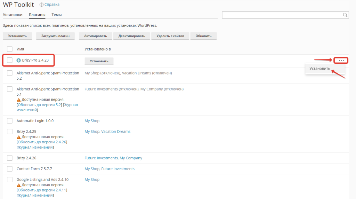Check the Brizy Pro 2.4.23 checkbox
Image resolution: width=356 pixels, height=199 pixels.
point(9,60)
